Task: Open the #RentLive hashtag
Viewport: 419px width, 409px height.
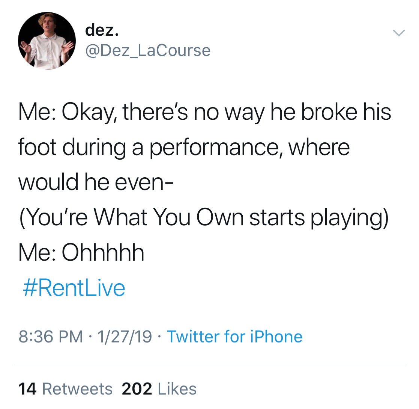Action: coord(74,288)
